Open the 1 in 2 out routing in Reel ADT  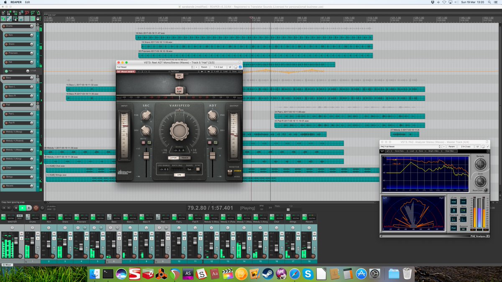pos(218,67)
